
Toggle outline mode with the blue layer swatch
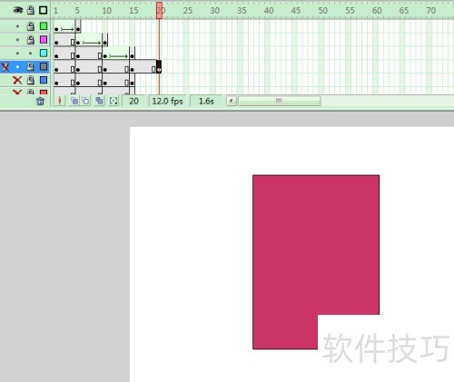44,80
